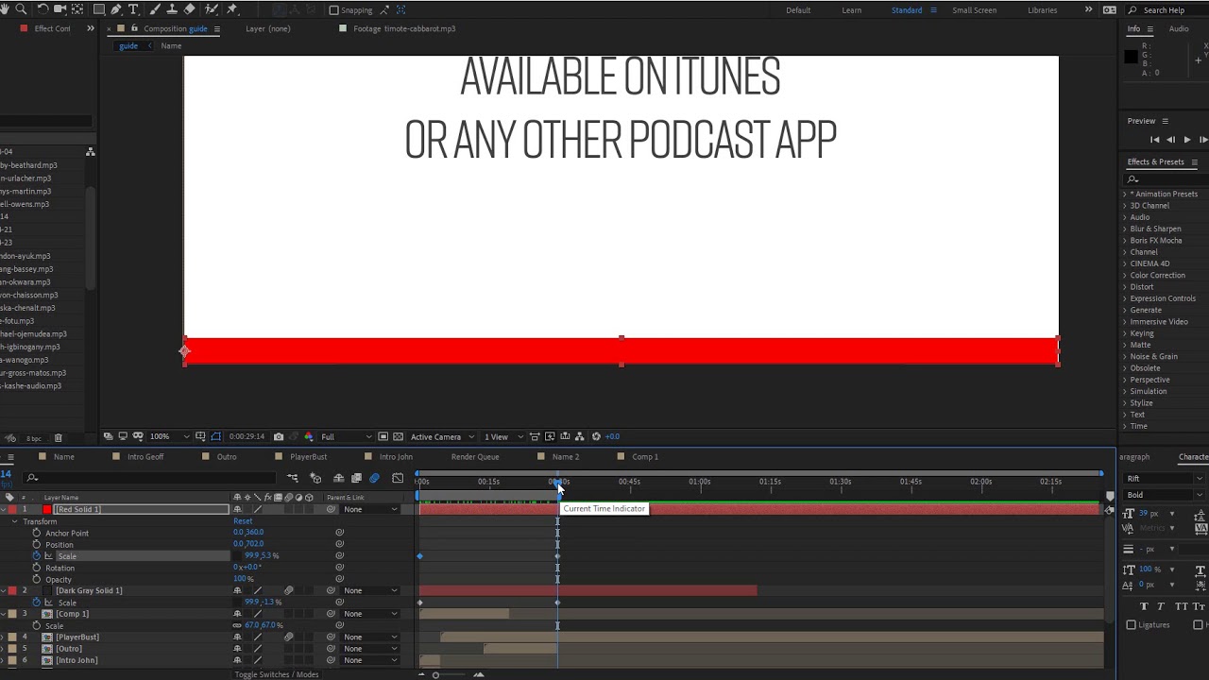Toggle the Anchor Point stopwatch
Image resolution: width=1209 pixels, height=680 pixels.
(x=37, y=533)
